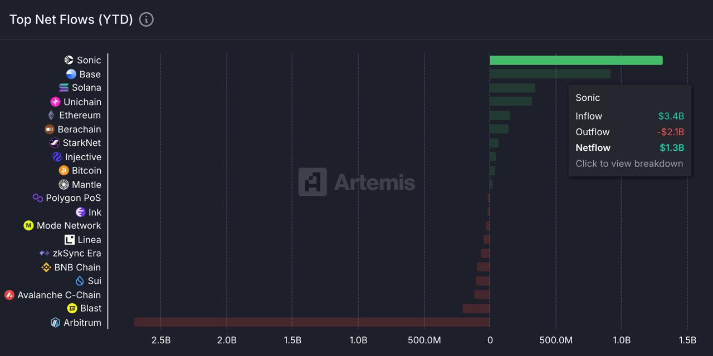713x356 pixels.
Task: Click the Berachain netflow bar
Action: pos(499,129)
